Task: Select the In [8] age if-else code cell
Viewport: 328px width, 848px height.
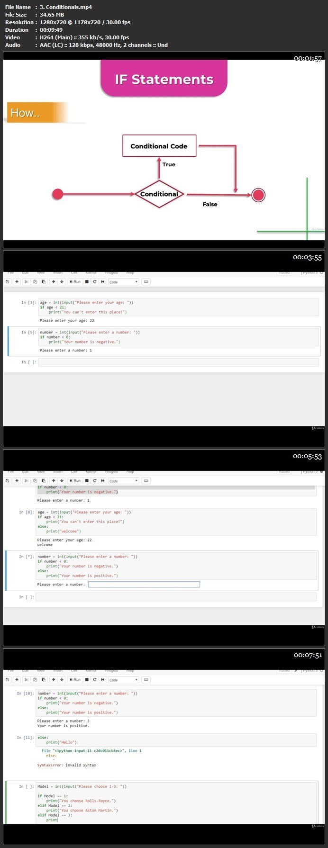Action: (x=176, y=522)
